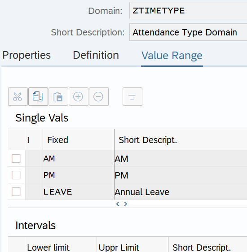Select the Value Range tab
This screenshot has height=252, width=247.
[172, 56]
